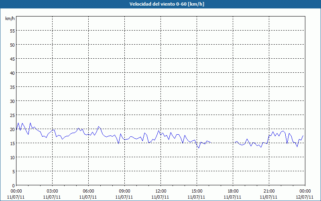Screen dimensions: 321x201
Task: Click the x-axis time label '09:00'
Action: click(x=124, y=191)
